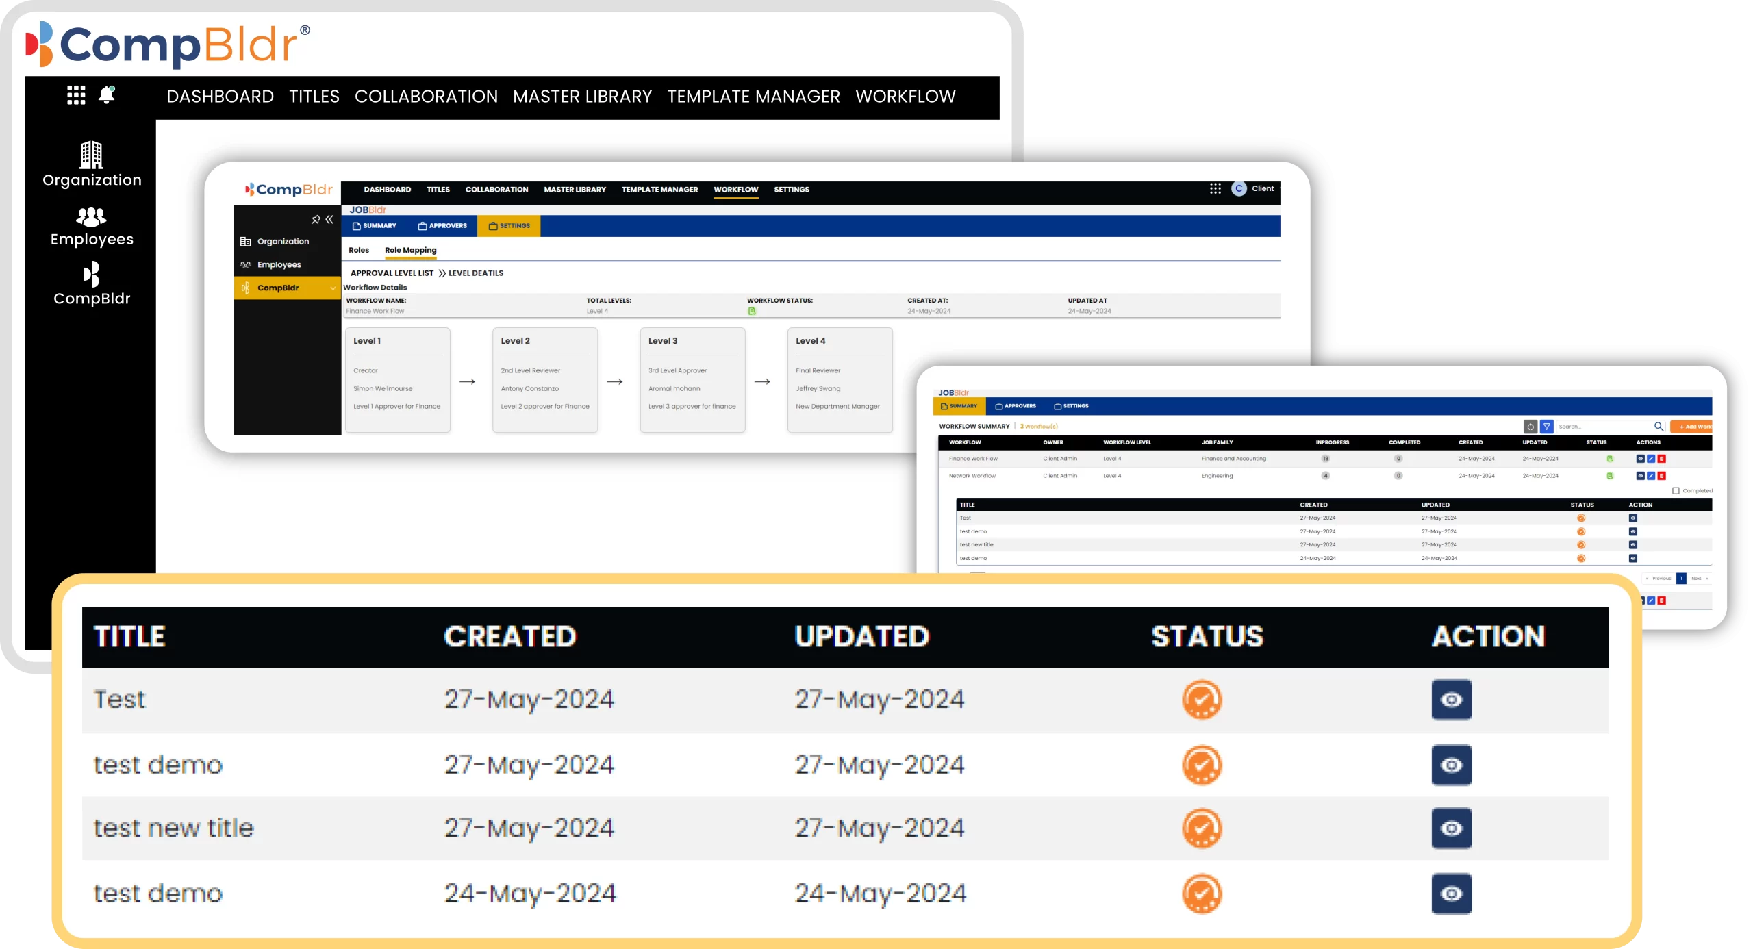Click the Search field in Workflow Summary
The width and height of the screenshot is (1753, 949).
(1604, 427)
